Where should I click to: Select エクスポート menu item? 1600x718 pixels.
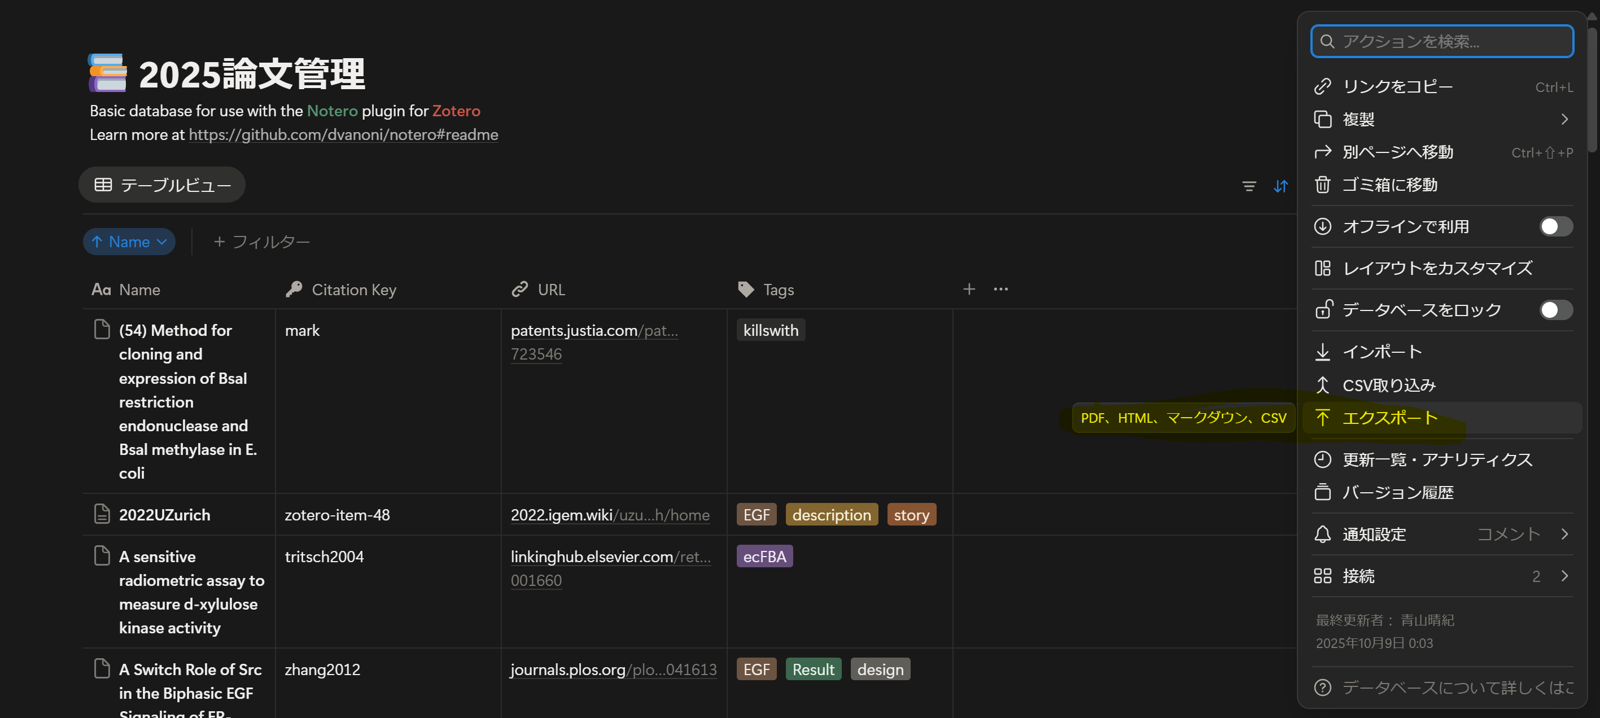(1389, 418)
